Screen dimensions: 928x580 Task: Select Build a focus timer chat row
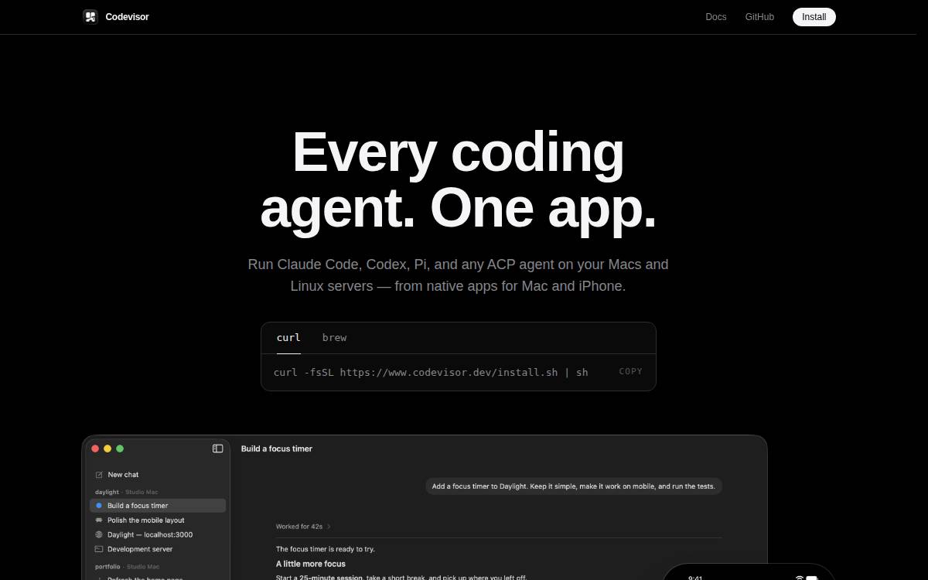click(158, 506)
